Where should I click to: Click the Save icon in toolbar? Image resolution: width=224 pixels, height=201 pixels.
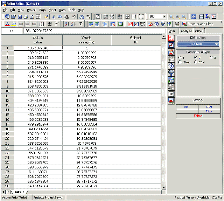[20, 16]
